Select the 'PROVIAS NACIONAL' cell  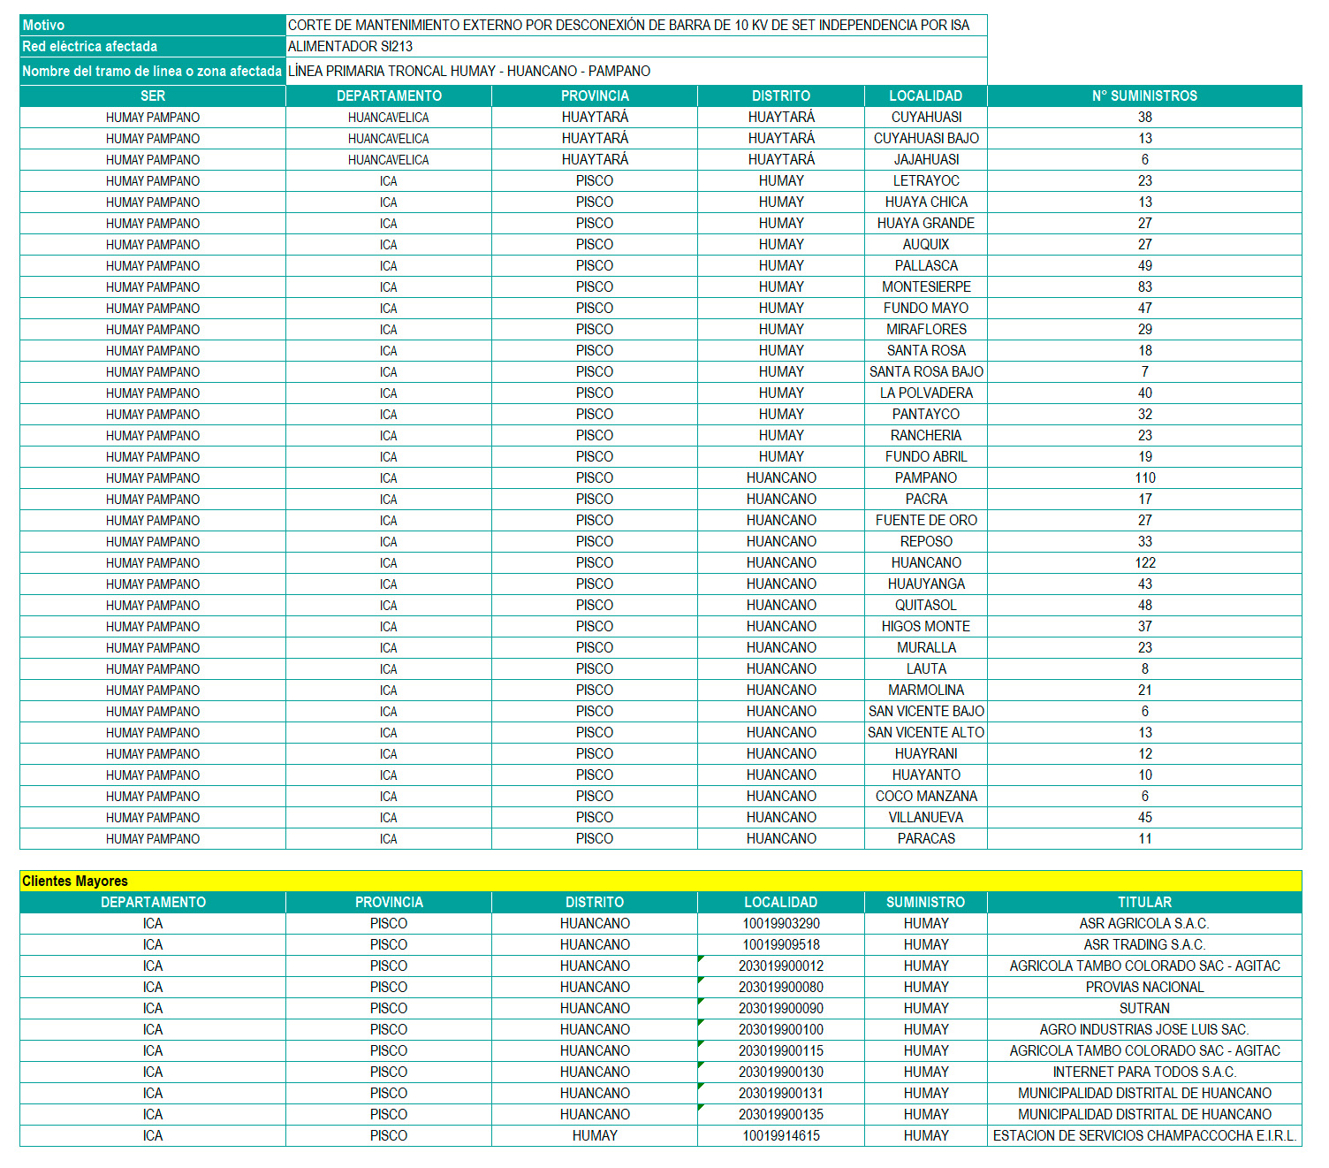tap(1144, 988)
